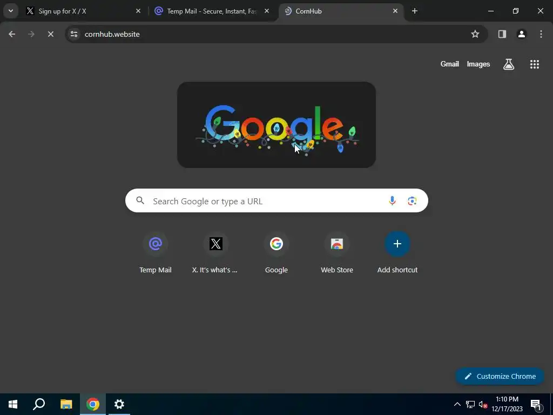This screenshot has height=415, width=553.
Task: Open the Windows Start menu
Action: [13, 404]
